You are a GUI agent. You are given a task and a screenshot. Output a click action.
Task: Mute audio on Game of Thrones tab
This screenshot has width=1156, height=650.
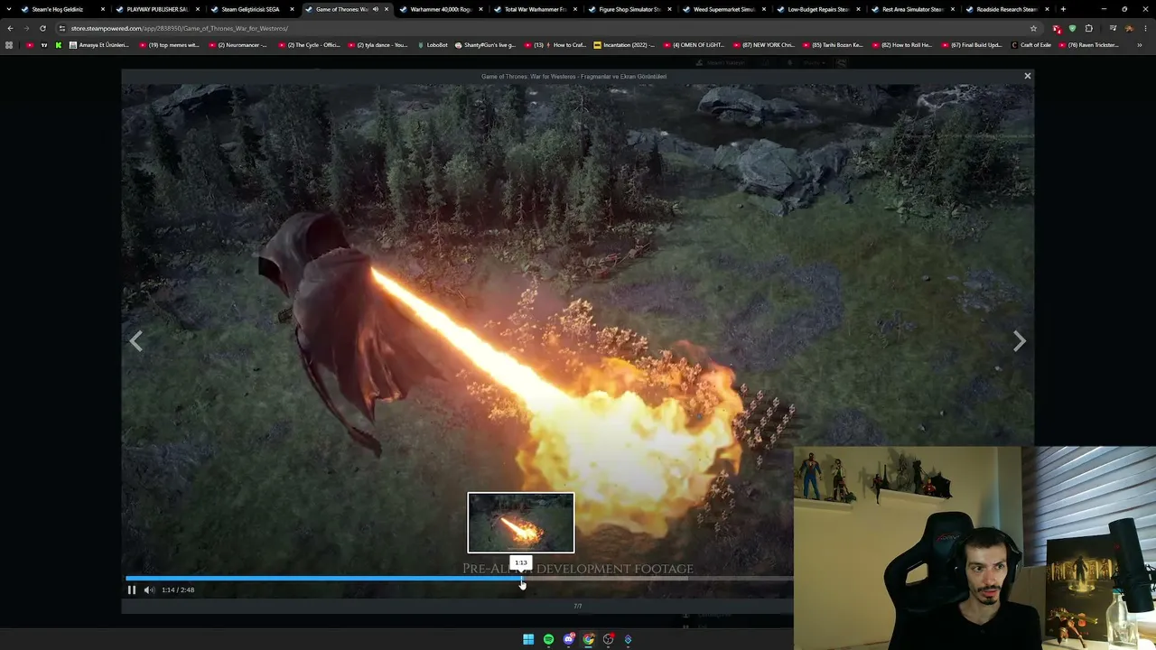375,9
